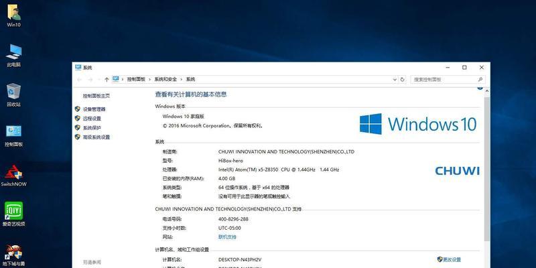536x268 pixels.
Task: Click the shield icon beside 远程设置
Action: (x=78, y=119)
